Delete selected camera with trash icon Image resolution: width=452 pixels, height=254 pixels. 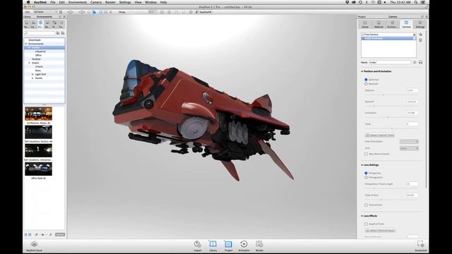(x=421, y=40)
